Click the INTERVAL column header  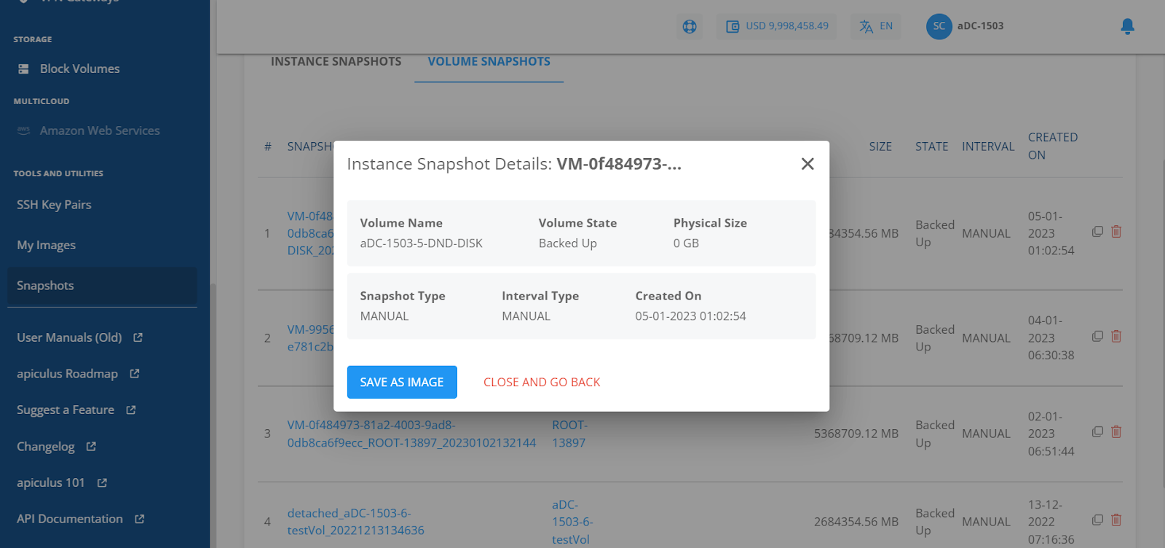987,146
